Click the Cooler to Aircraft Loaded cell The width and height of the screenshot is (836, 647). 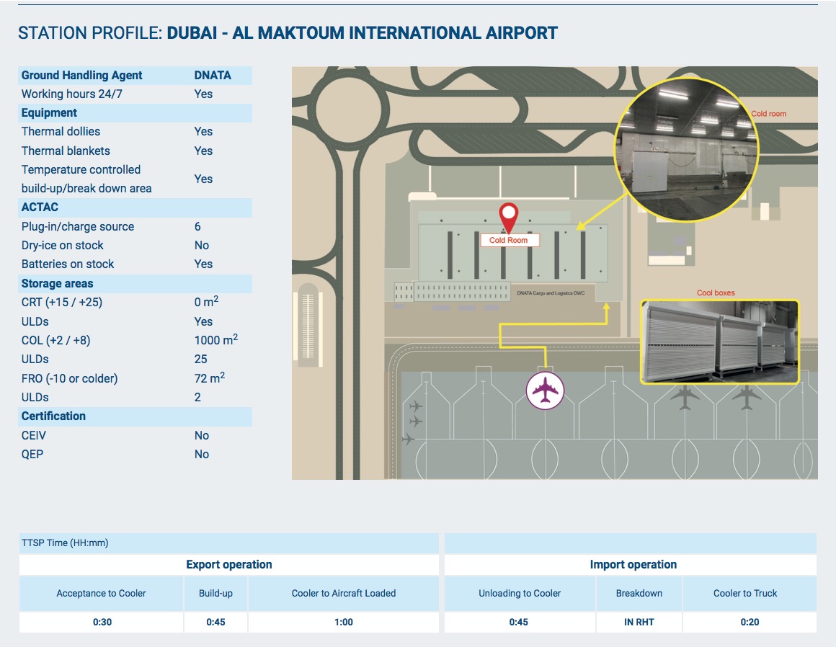pos(344,594)
